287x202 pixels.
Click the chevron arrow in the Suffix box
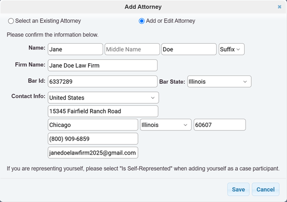pos(238,50)
